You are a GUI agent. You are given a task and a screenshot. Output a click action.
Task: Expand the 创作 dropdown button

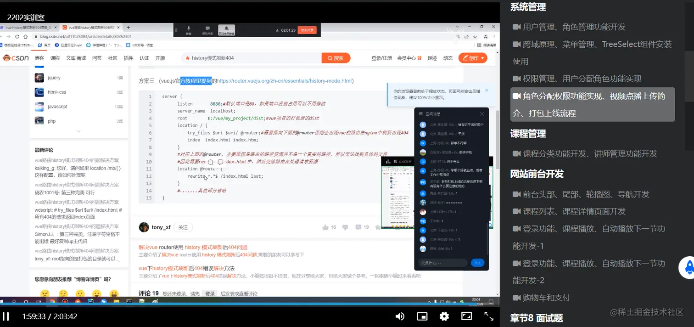pos(473,58)
